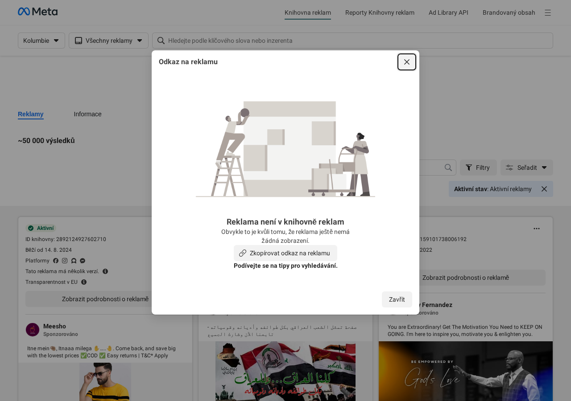The height and width of the screenshot is (401, 571).
Task: Go to Brandovaný obsah page
Action: [509, 12]
